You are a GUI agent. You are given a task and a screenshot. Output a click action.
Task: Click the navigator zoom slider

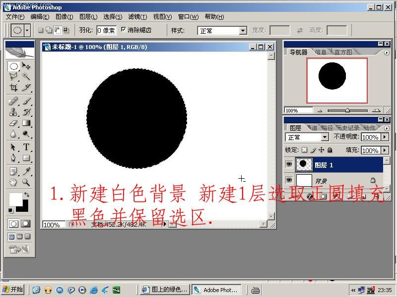click(x=347, y=110)
